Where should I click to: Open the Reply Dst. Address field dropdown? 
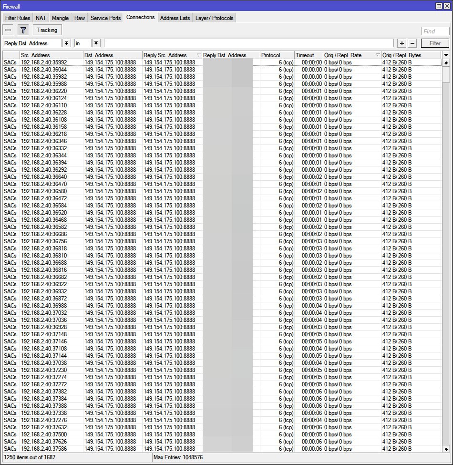point(66,43)
